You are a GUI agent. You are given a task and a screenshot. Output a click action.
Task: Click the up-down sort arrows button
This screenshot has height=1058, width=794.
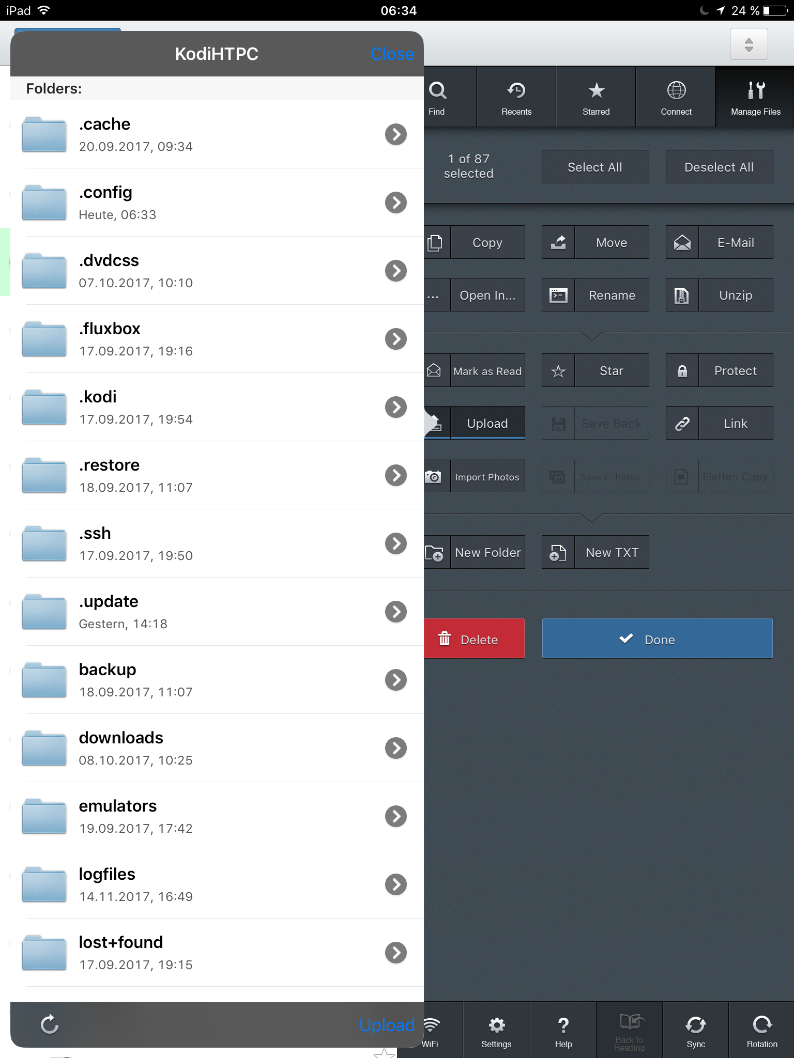coord(749,44)
